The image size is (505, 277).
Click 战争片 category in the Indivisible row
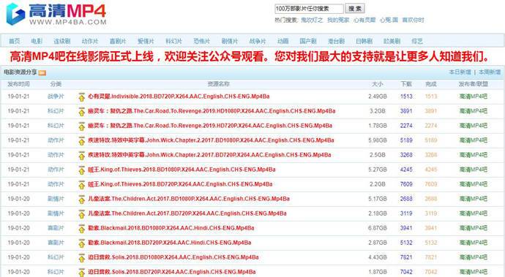click(x=56, y=96)
